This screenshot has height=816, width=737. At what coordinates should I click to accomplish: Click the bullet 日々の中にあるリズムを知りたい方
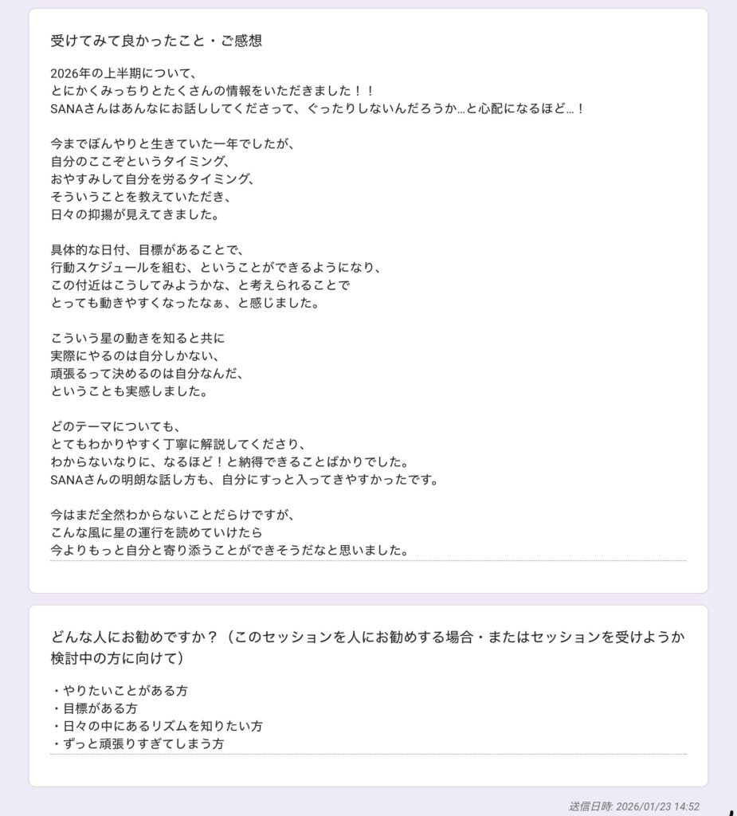[157, 726]
